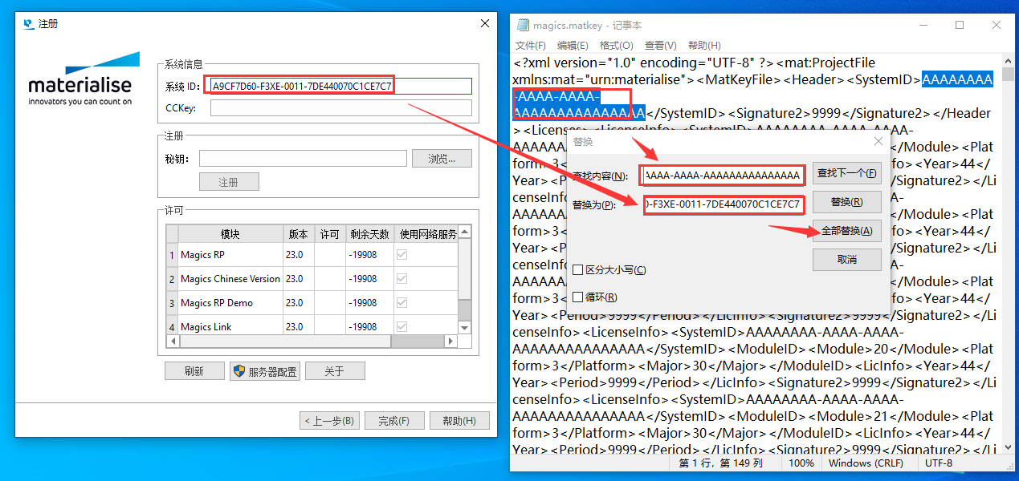Click the 替换为 replace-with field
Viewport: 1019px width, 481px height.
pyautogui.click(x=723, y=204)
